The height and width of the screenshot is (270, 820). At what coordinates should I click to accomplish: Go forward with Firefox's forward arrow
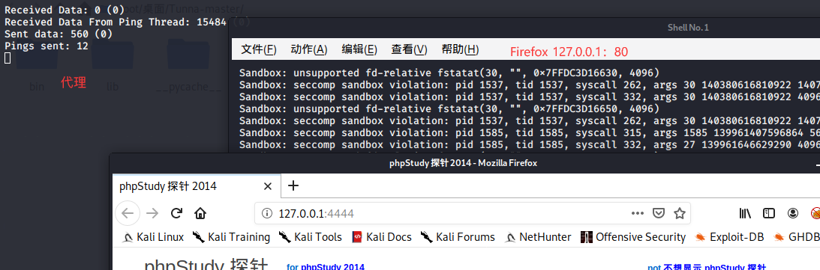click(152, 213)
